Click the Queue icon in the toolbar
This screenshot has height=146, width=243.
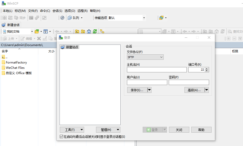coord(70,18)
